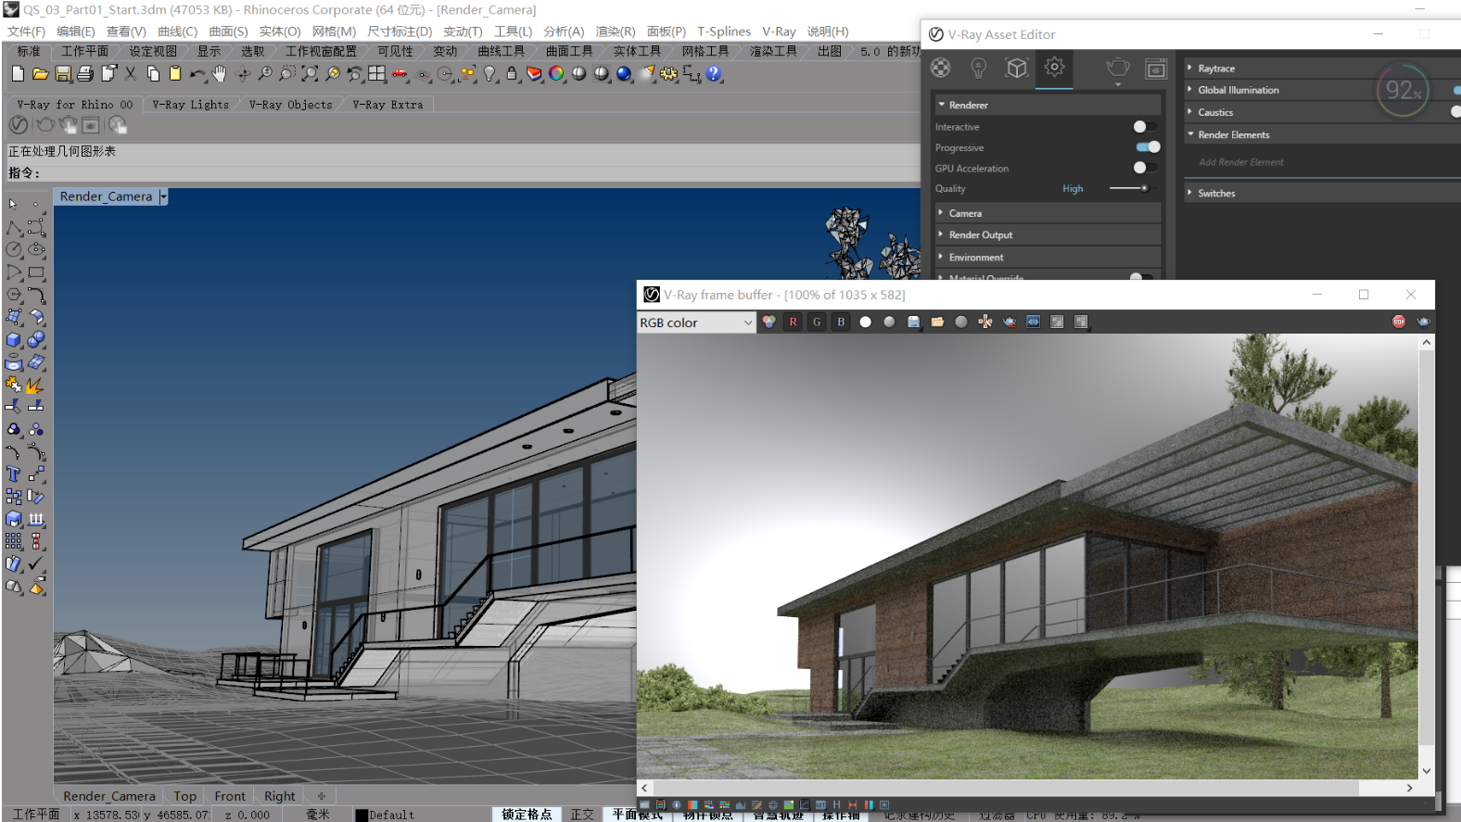Enable the GPU Acceleration toggle

tap(1144, 168)
